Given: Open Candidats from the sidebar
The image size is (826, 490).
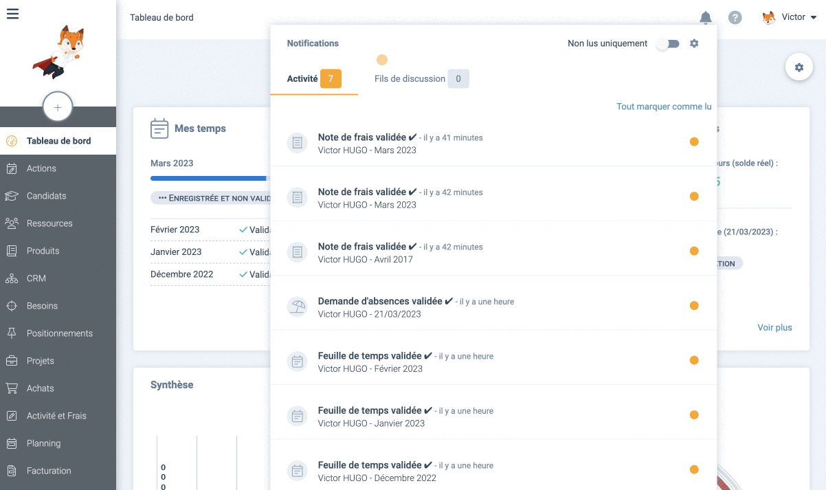Looking at the screenshot, I should tap(46, 196).
